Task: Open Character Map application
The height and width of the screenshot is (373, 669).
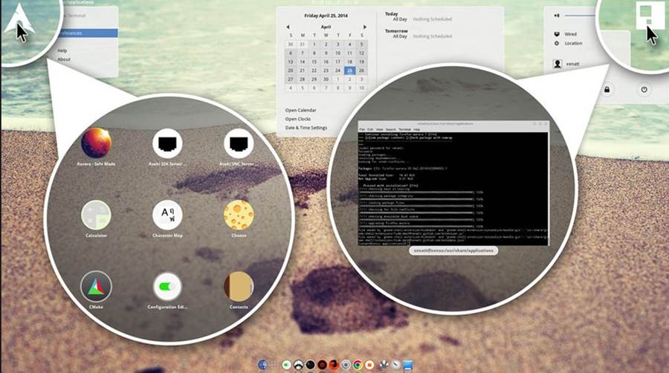Action: [x=168, y=215]
